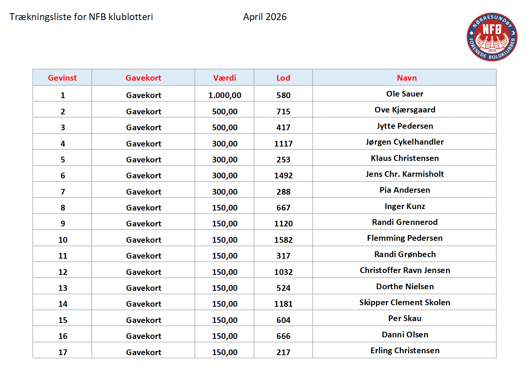Click lot number 715
Viewport: 531px width, 368px height.
click(x=283, y=112)
